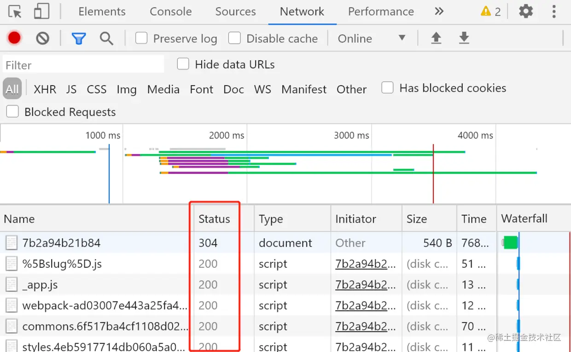This screenshot has width=571, height=352.
Task: Enable Disable cache checkbox
Action: [x=235, y=38]
